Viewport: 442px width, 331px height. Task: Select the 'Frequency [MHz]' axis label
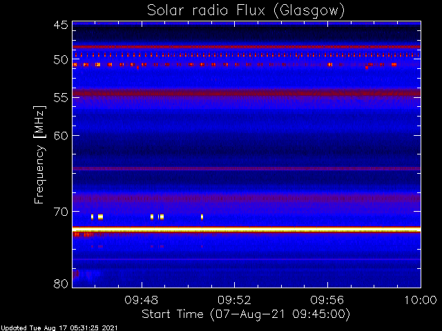(39, 154)
